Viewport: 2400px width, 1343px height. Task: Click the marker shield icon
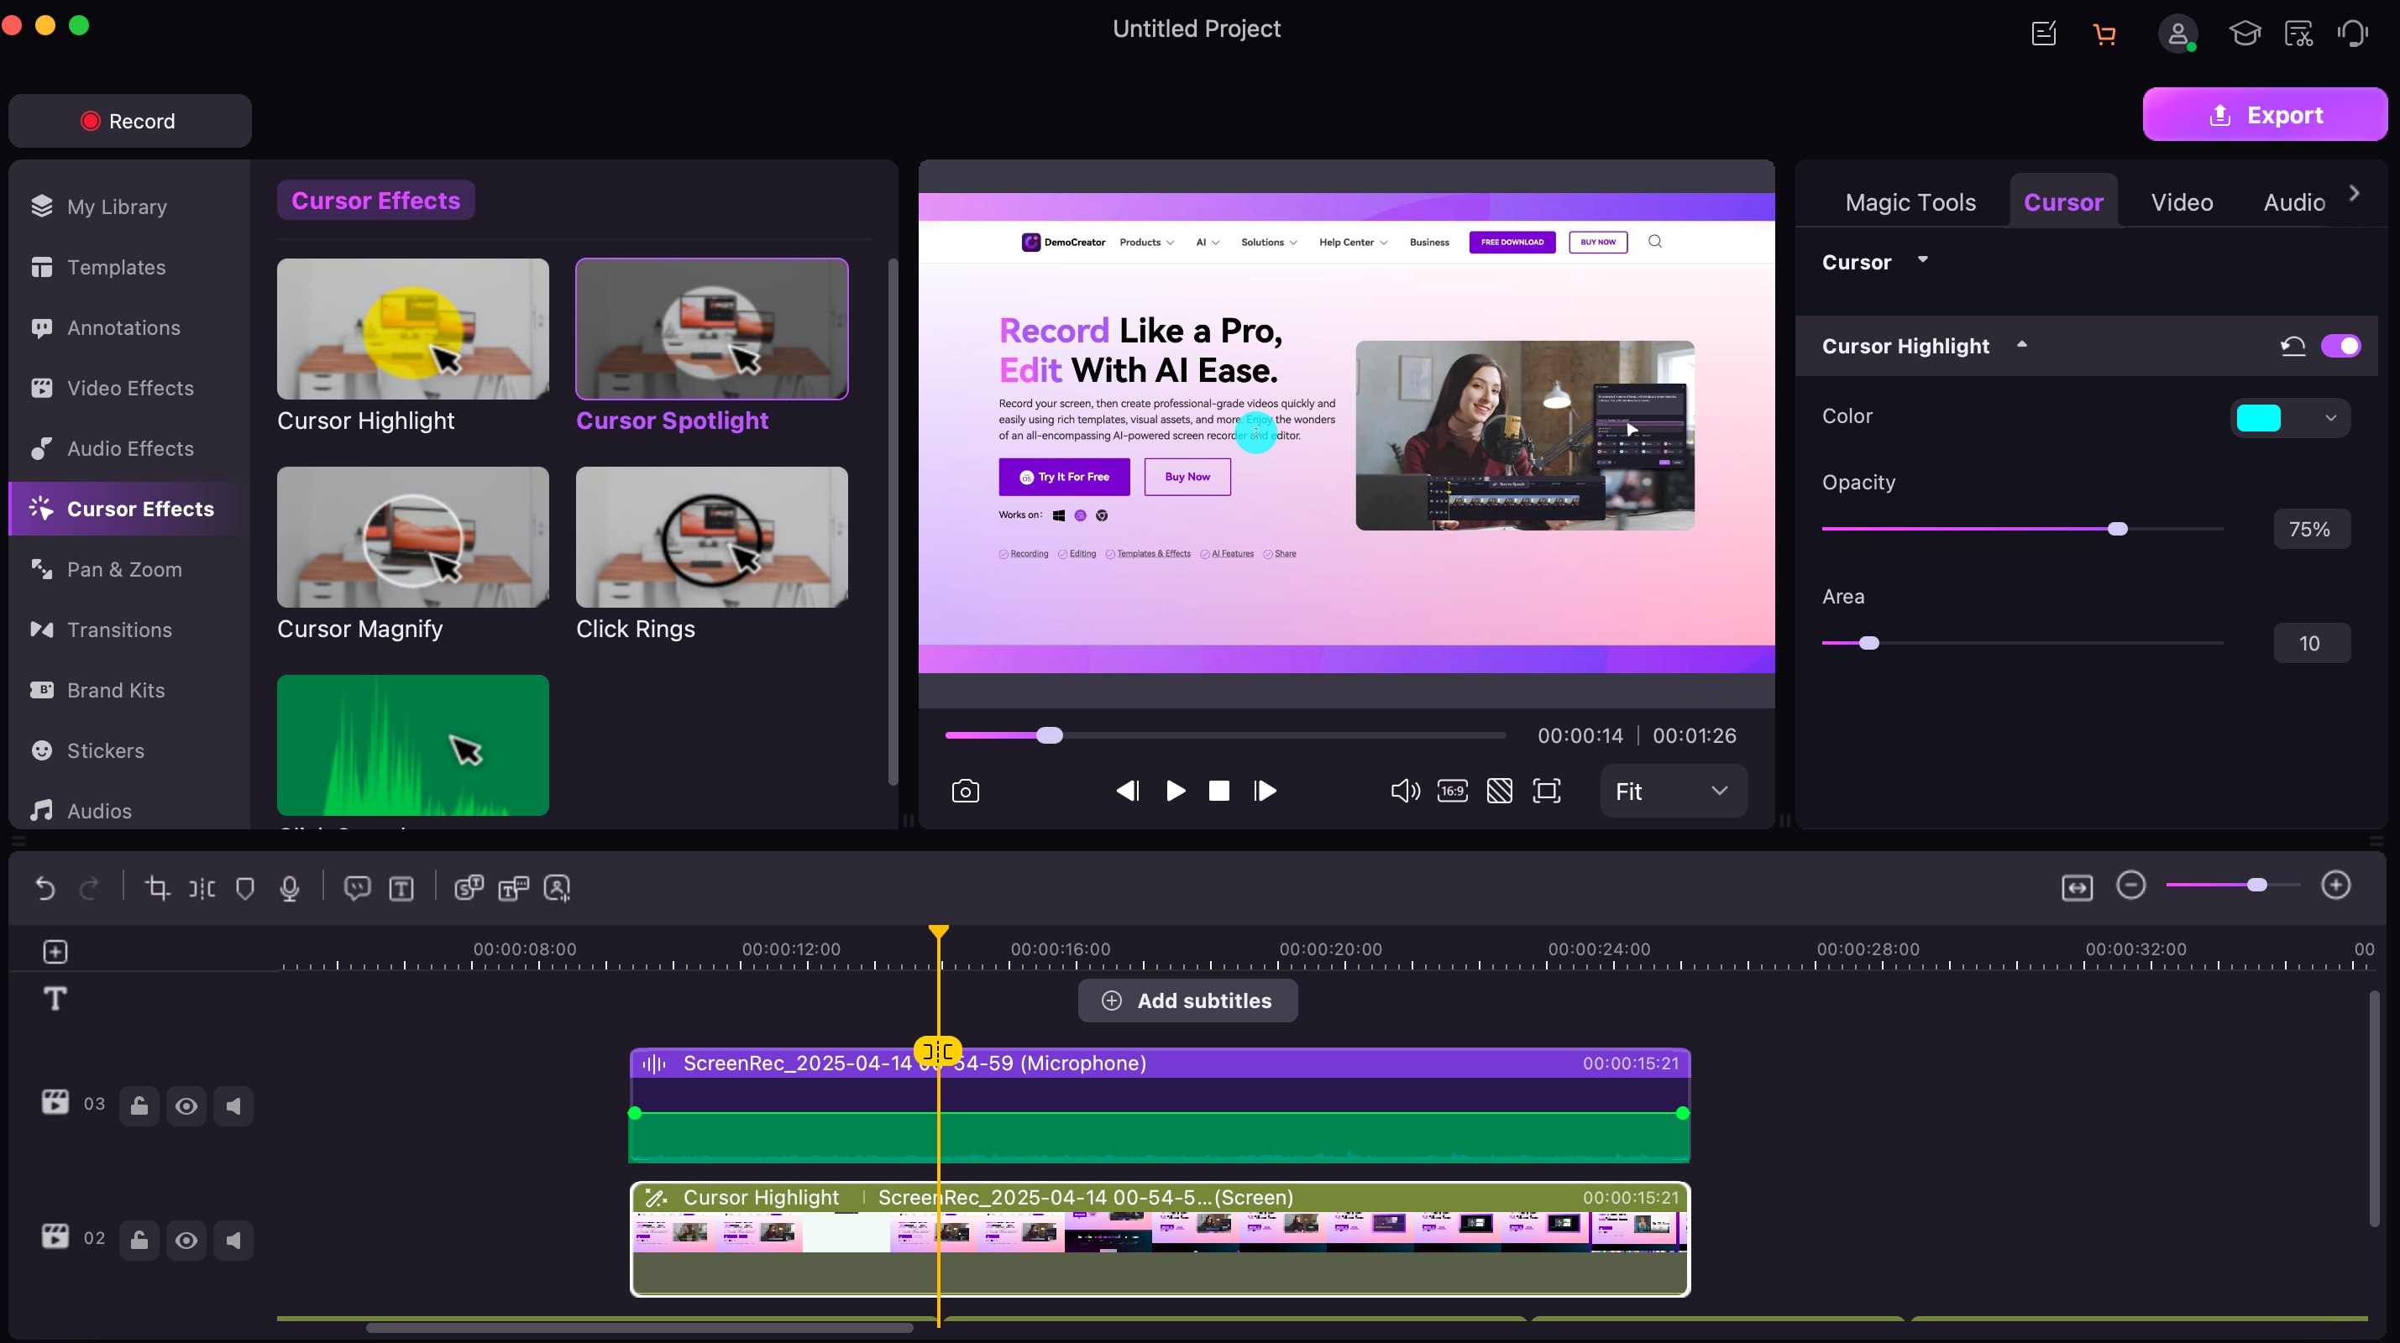coord(245,887)
